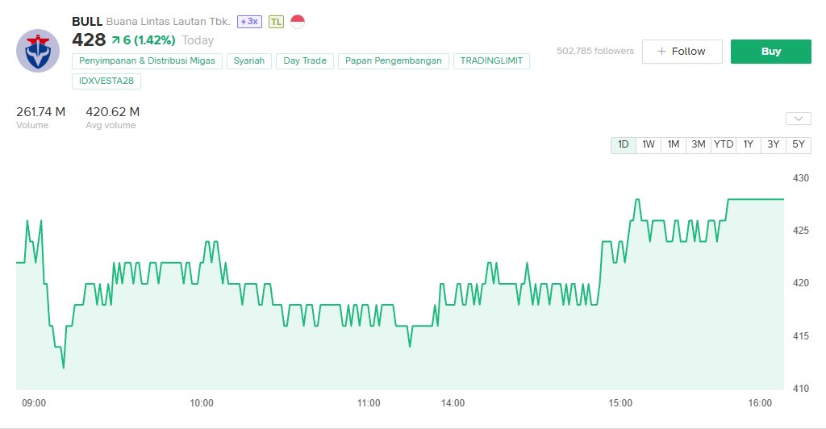826x429 pixels.
Task: Click the BULL company logo icon
Action: [x=38, y=51]
